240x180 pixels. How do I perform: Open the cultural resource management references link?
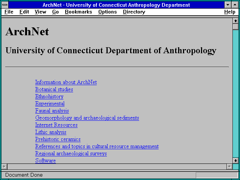click(97, 146)
